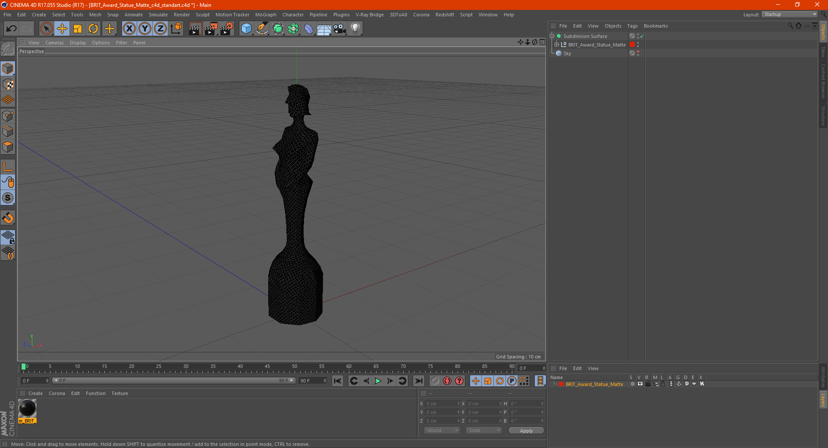This screenshot has width=828, height=448.
Task: Open the Layout dropdown Startup
Action: coord(790,14)
